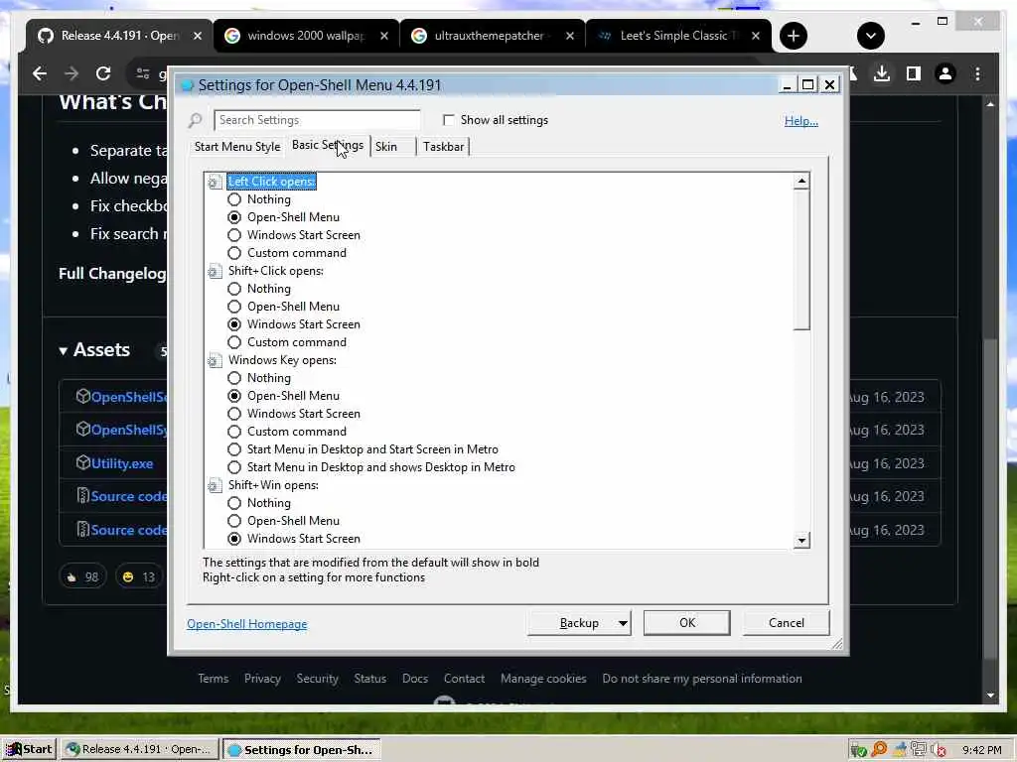The image size is (1017, 762).
Task: Click Safely Remove Hardware tray icon
Action: point(859,750)
